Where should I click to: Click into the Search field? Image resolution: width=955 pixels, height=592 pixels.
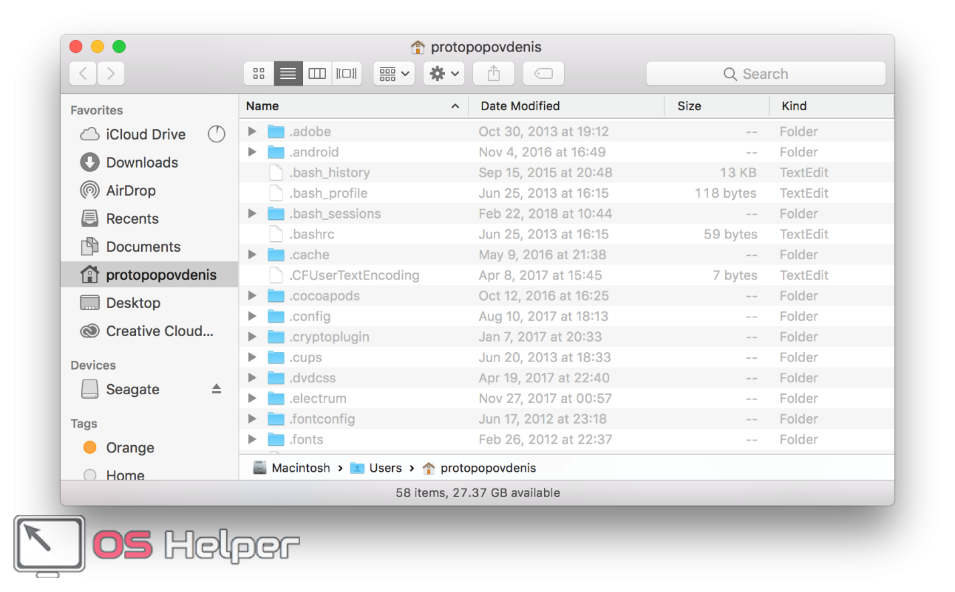[x=766, y=73]
